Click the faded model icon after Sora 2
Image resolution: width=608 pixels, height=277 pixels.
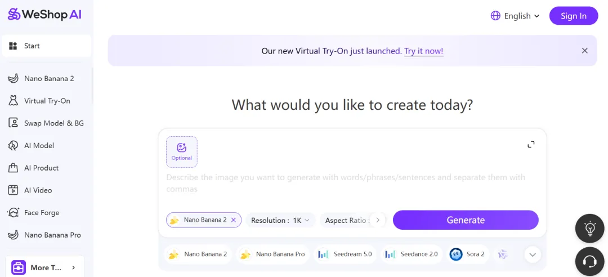pos(503,254)
